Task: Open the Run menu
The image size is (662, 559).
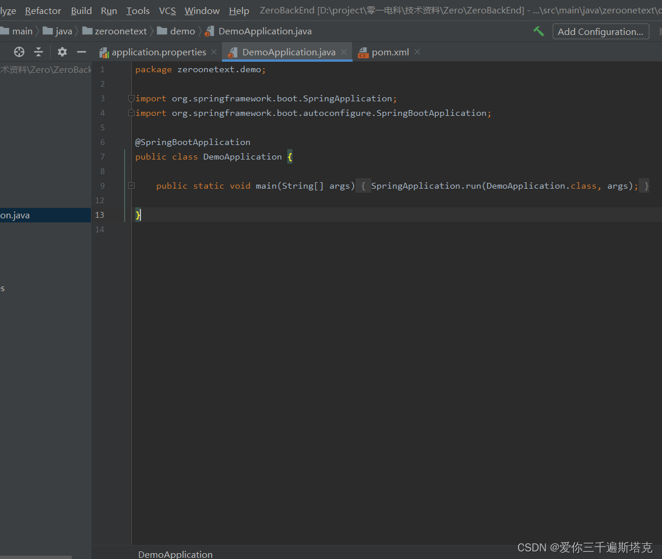Action: (x=109, y=10)
